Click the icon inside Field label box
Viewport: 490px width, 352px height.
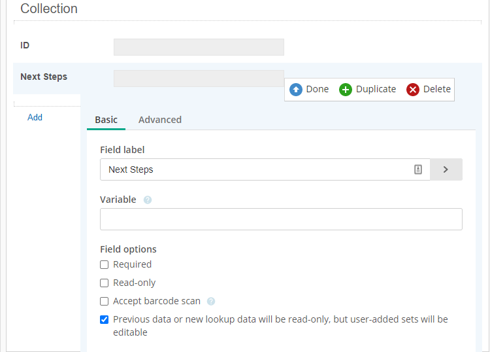coord(418,169)
